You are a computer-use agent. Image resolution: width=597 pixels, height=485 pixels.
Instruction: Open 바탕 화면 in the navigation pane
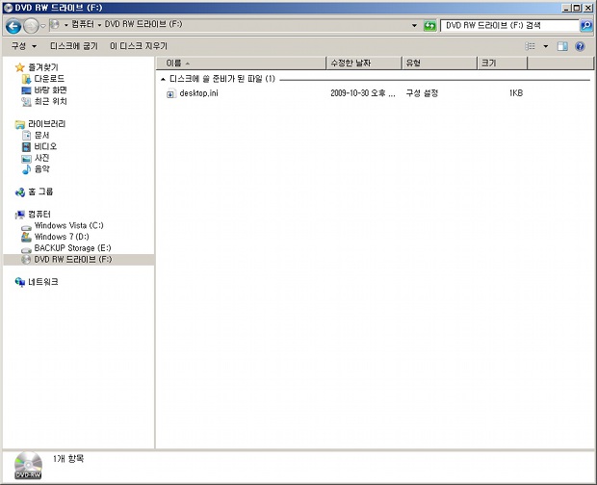pyautogui.click(x=50, y=90)
